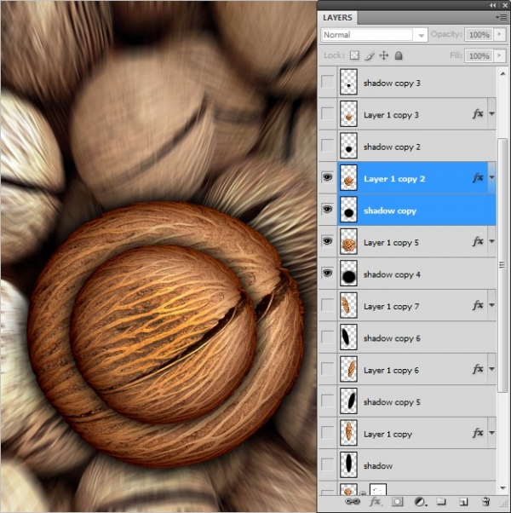Lock position move icon

tap(384, 55)
